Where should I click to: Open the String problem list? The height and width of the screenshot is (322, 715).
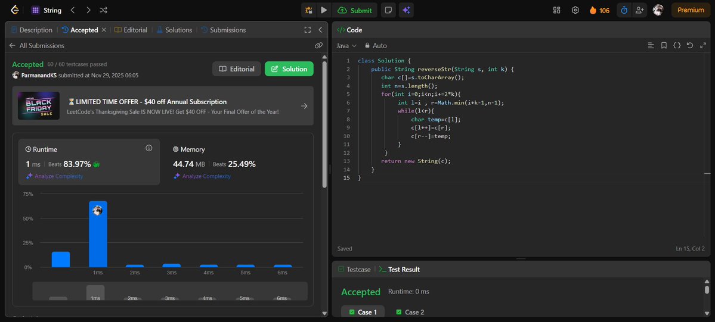[x=46, y=10]
